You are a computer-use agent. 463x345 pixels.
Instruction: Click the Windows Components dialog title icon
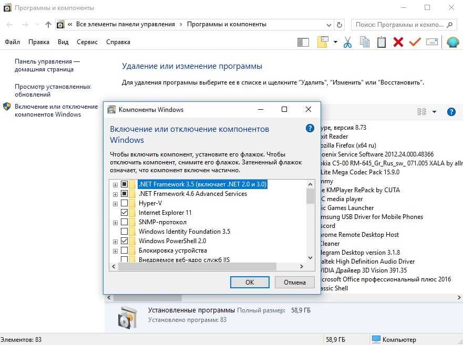coord(111,110)
